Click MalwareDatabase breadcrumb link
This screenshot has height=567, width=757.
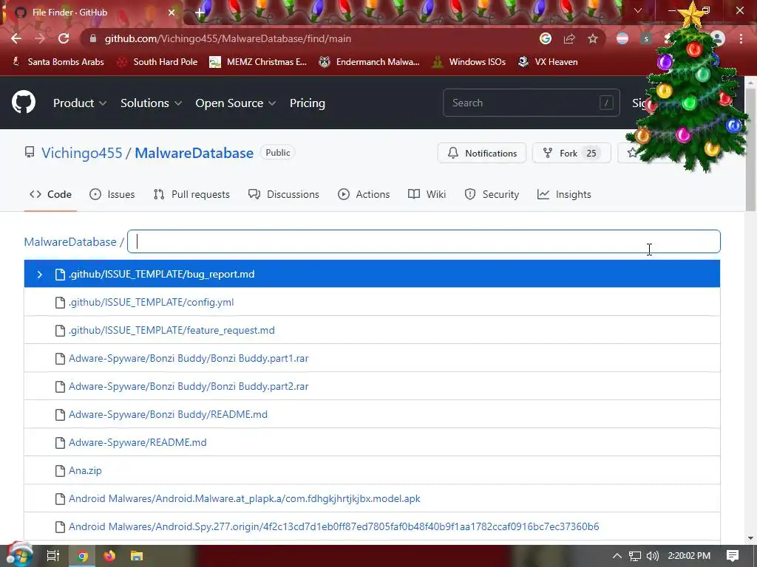pos(70,242)
